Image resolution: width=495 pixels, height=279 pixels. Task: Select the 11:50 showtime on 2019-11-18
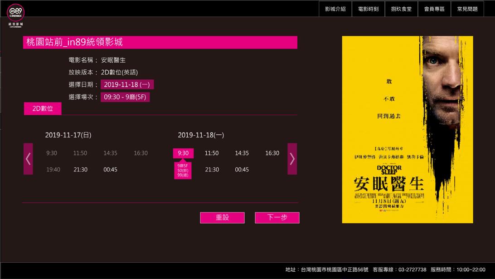coord(212,153)
